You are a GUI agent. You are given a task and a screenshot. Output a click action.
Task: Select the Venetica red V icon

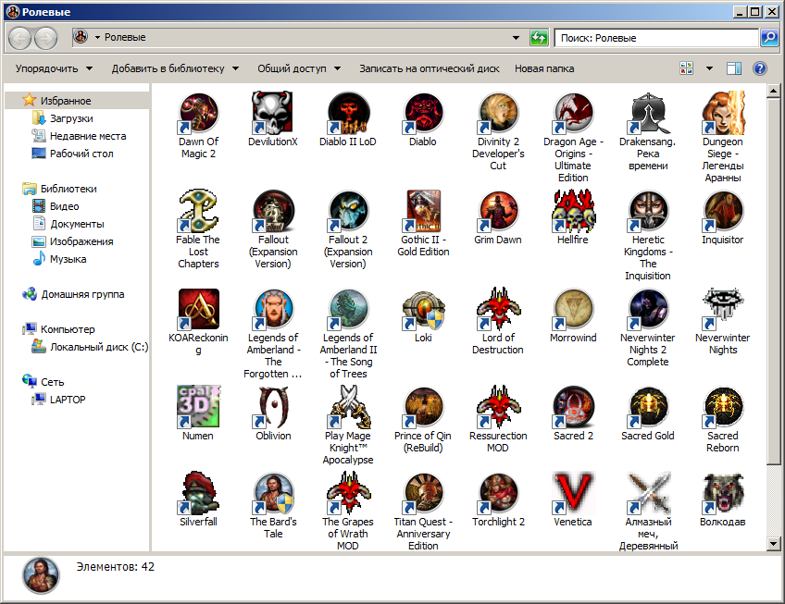tap(573, 493)
